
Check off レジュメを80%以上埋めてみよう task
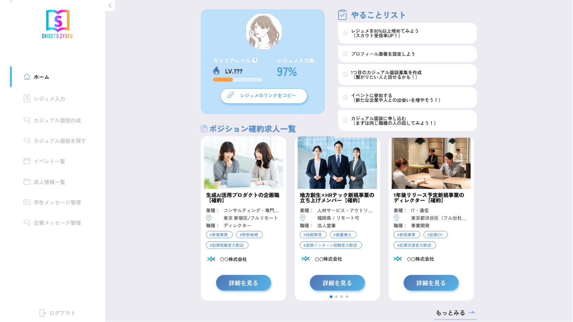pyautogui.click(x=346, y=33)
